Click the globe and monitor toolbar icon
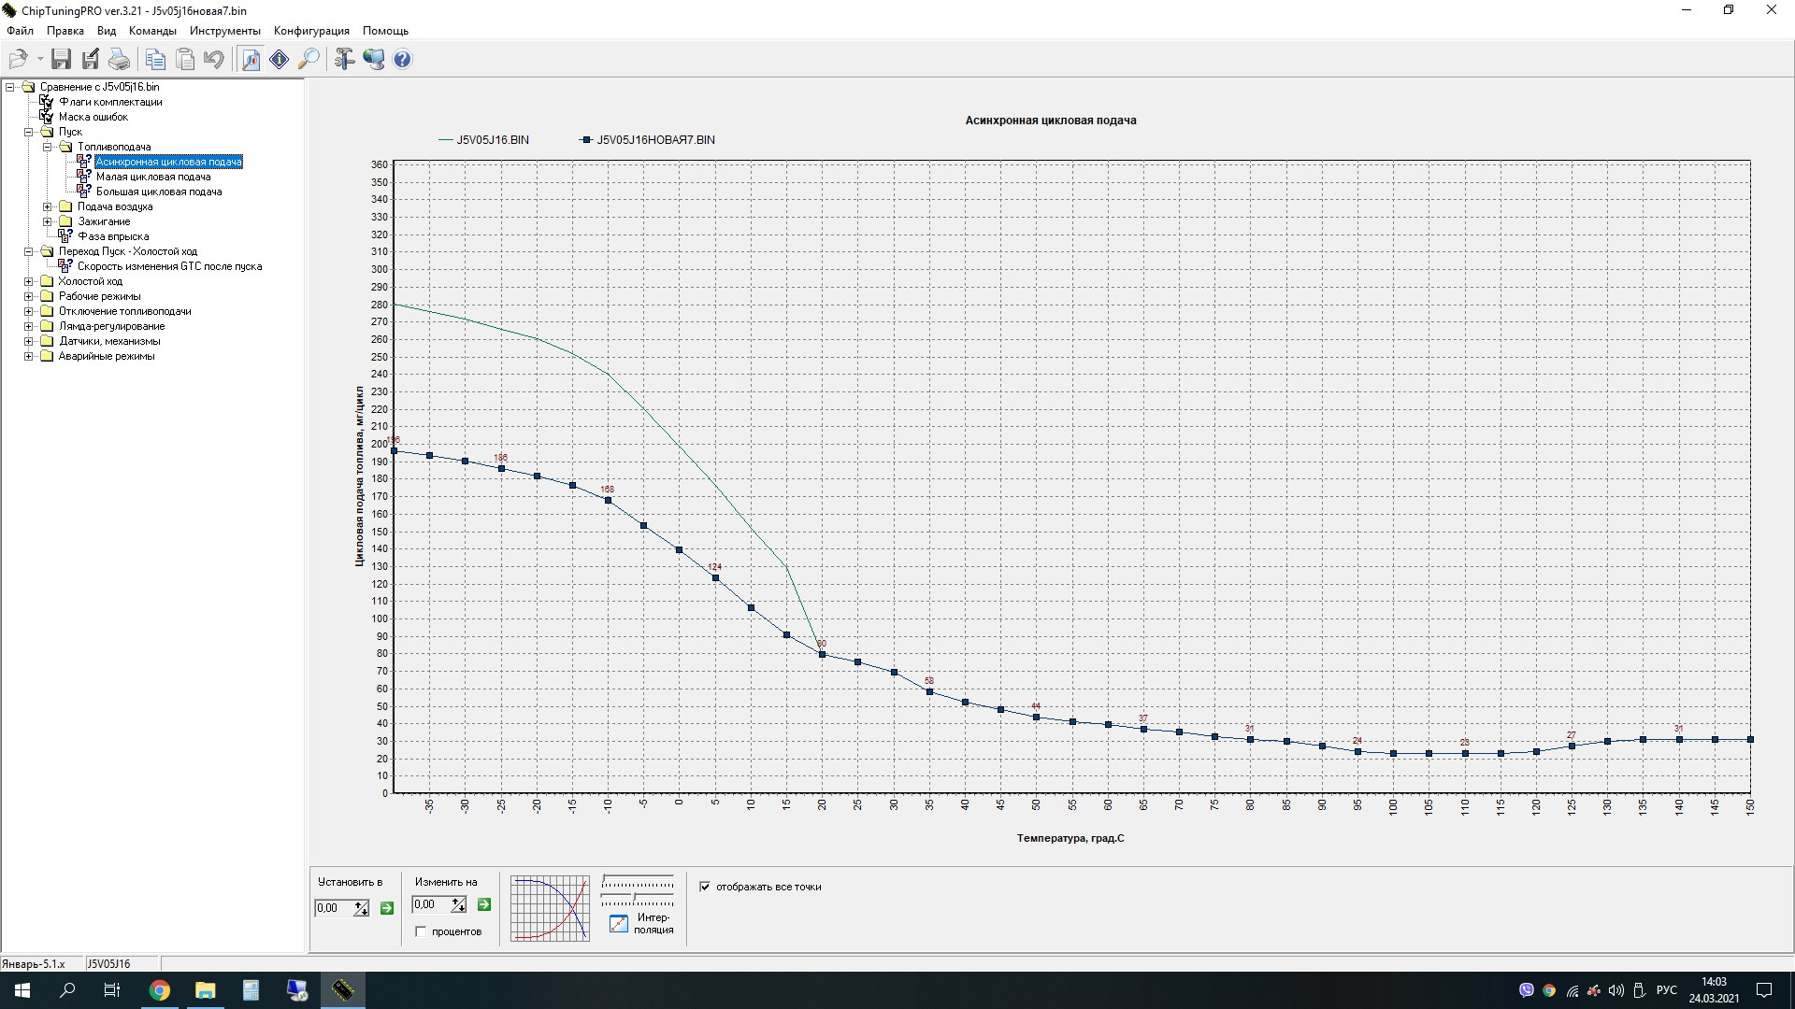 (x=374, y=60)
